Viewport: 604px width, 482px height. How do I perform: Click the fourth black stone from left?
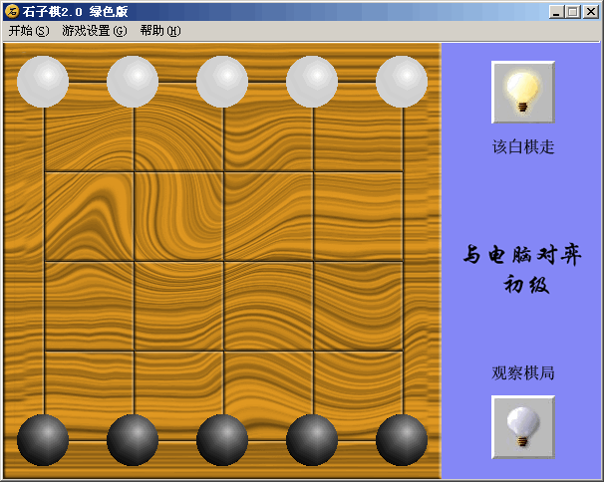[312, 440]
